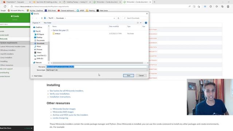Screen dimensions: 233x131
Task: Open the Organize dropdown menu
Action: [36, 23]
